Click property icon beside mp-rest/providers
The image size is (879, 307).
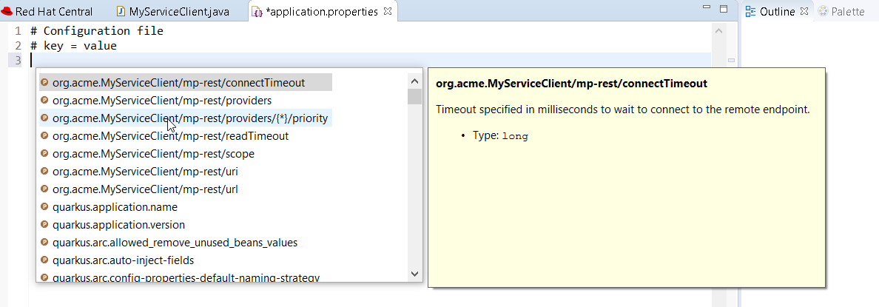pyautogui.click(x=45, y=101)
